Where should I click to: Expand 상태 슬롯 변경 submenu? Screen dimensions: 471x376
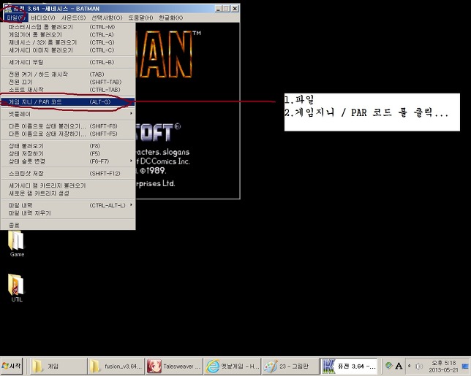pyautogui.click(x=67, y=161)
